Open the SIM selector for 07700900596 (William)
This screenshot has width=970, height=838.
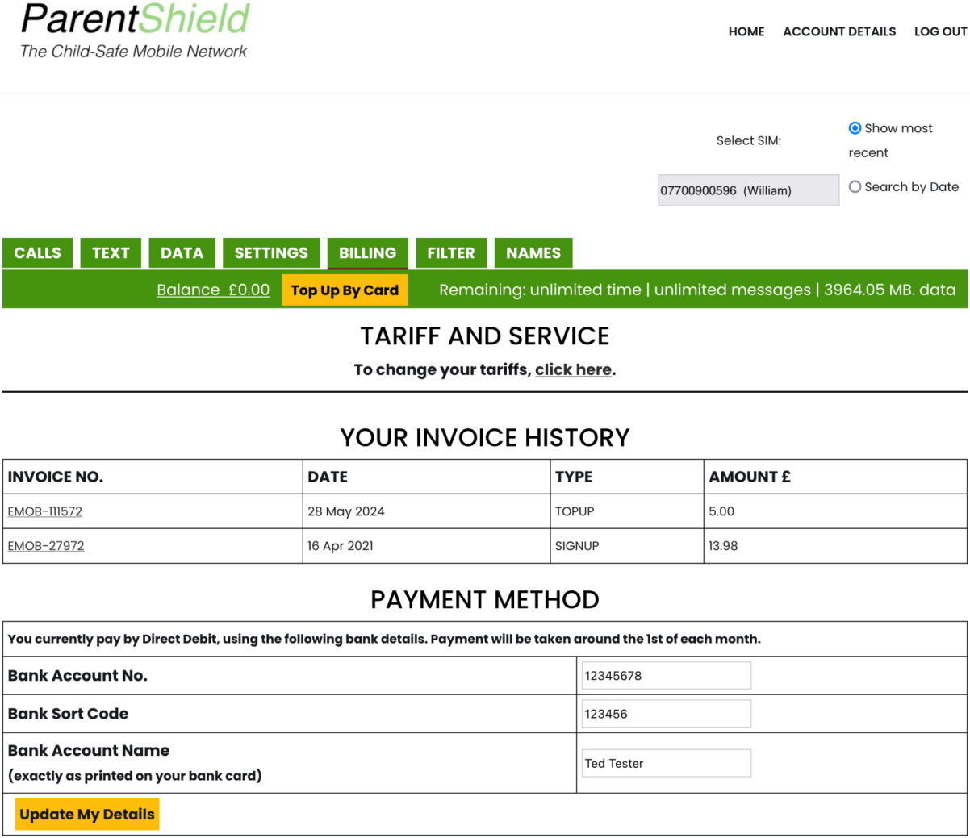747,190
